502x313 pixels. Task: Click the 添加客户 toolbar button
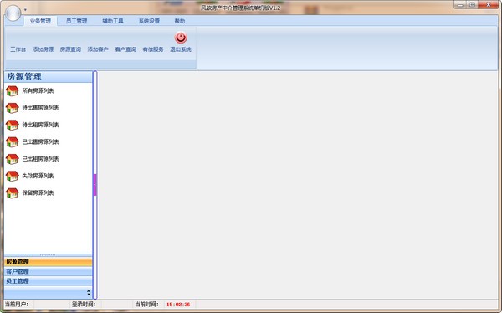click(98, 49)
